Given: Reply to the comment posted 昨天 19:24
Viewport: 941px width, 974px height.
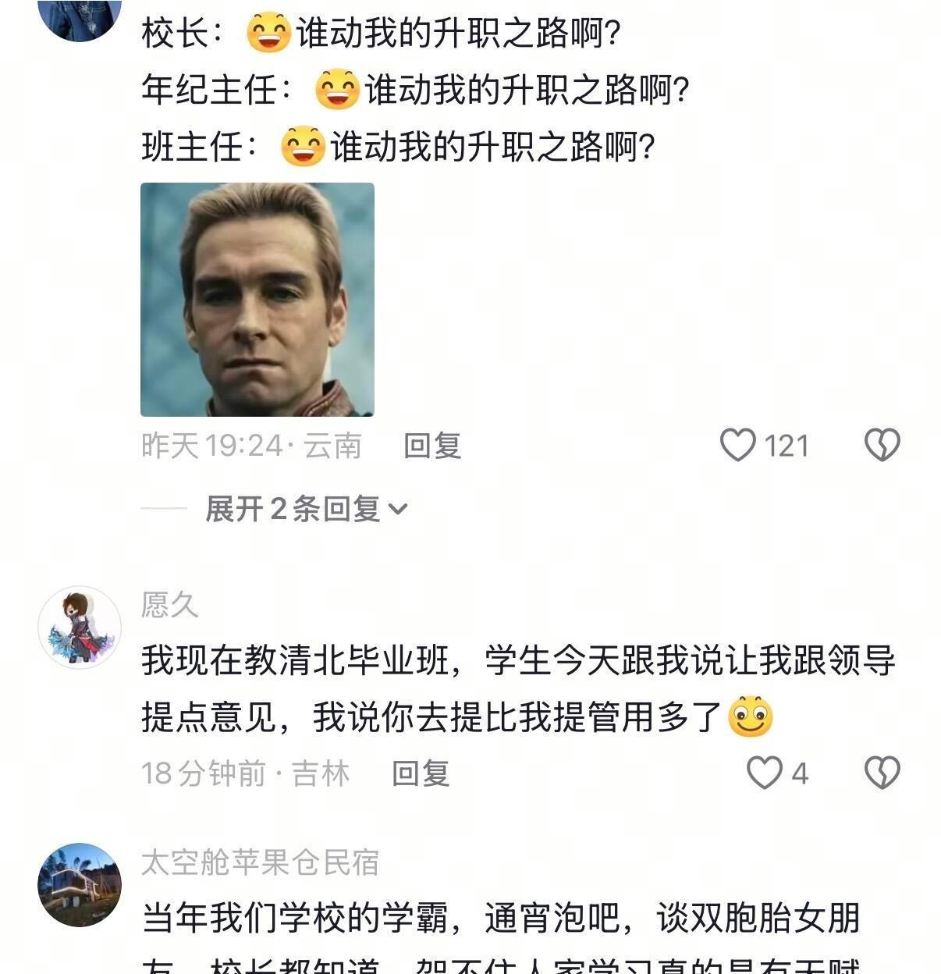Looking at the screenshot, I should (x=432, y=446).
